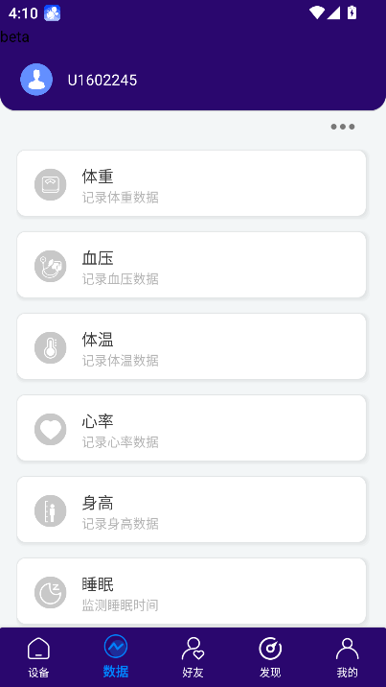Open the 体重 record card
This screenshot has width=386, height=687.
click(192, 183)
